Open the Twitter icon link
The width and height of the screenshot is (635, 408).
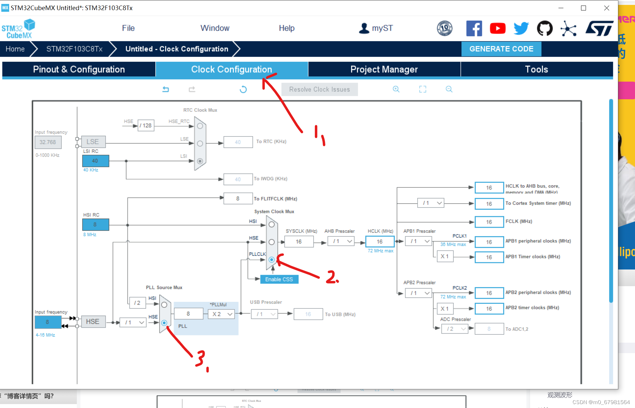pos(521,28)
